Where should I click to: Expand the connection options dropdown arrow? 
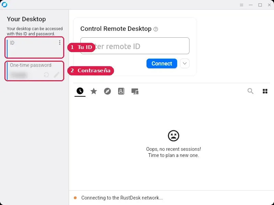click(184, 63)
